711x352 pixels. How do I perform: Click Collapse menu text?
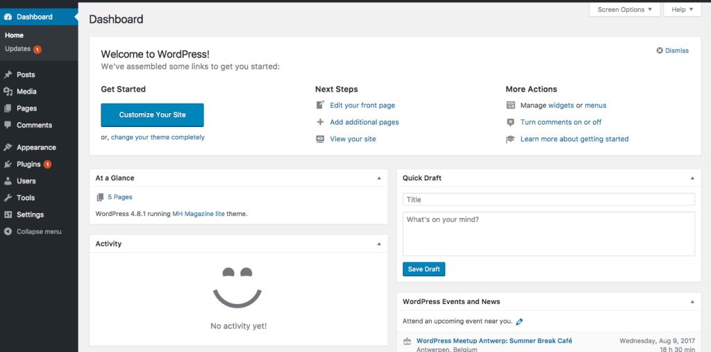coord(39,231)
